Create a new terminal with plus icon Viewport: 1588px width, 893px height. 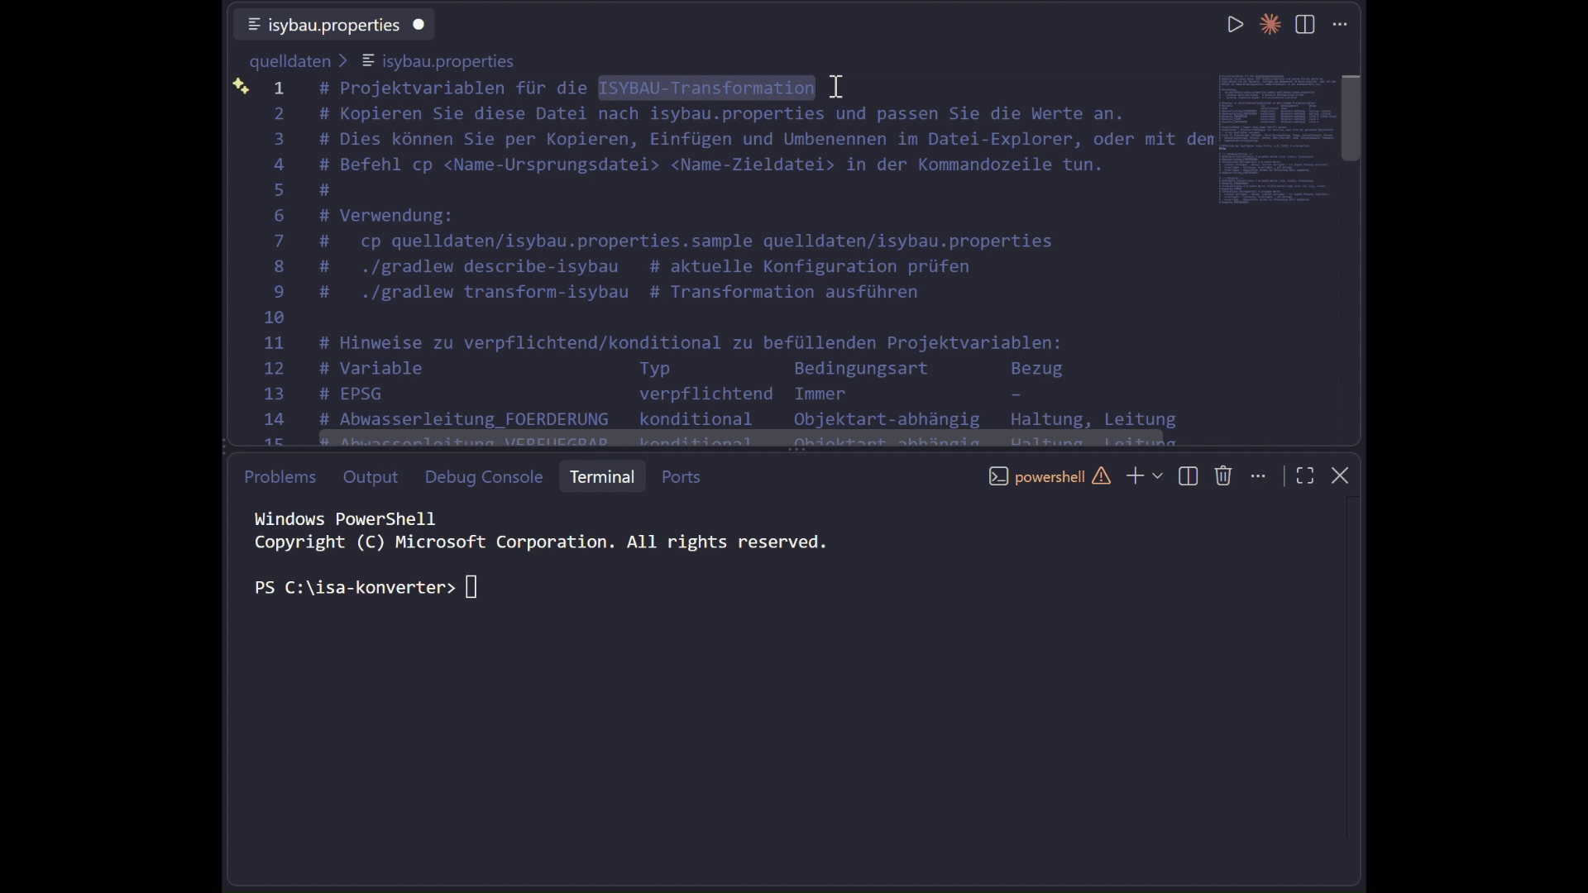(1135, 476)
